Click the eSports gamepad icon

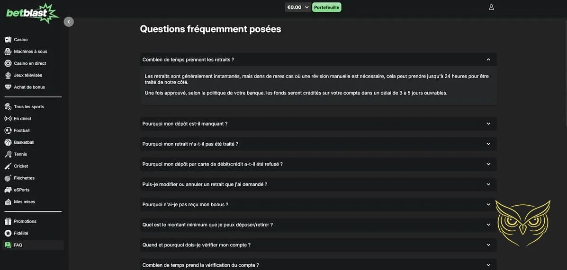click(x=8, y=190)
